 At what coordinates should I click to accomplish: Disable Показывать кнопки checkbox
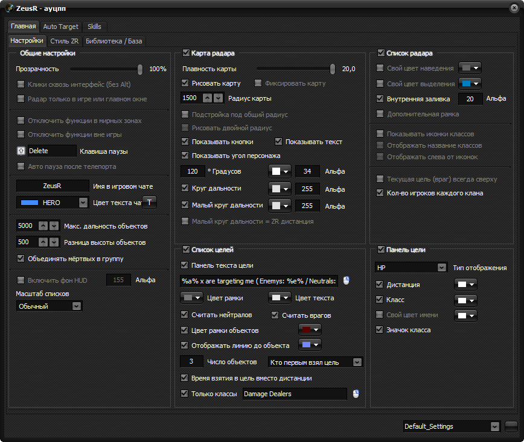tap(185, 142)
